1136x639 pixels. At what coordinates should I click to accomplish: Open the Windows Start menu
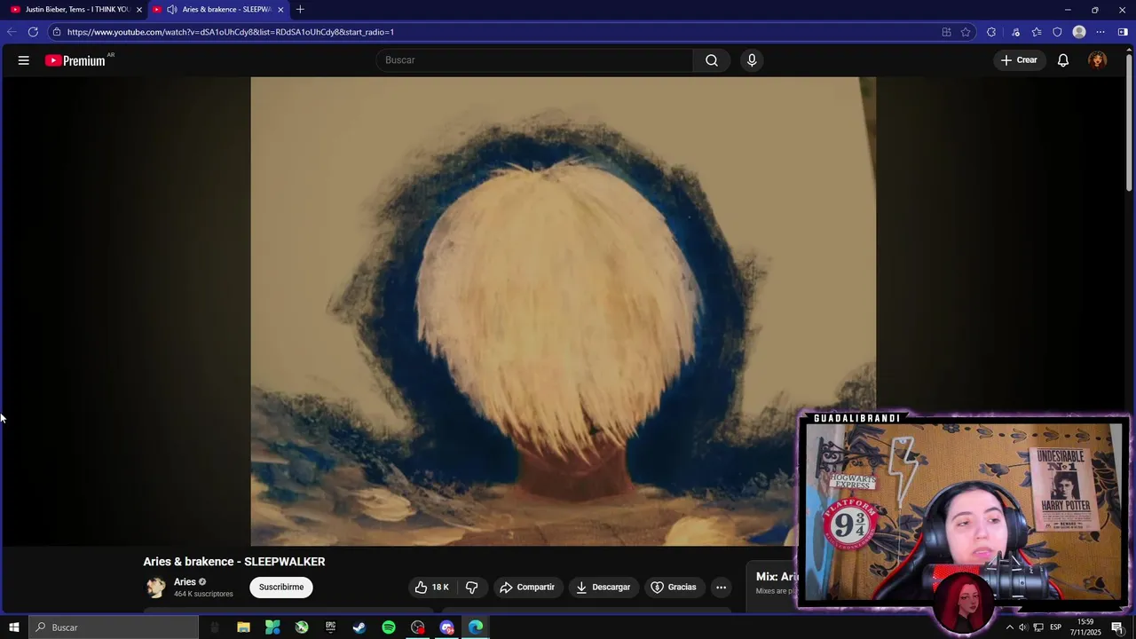click(x=13, y=627)
